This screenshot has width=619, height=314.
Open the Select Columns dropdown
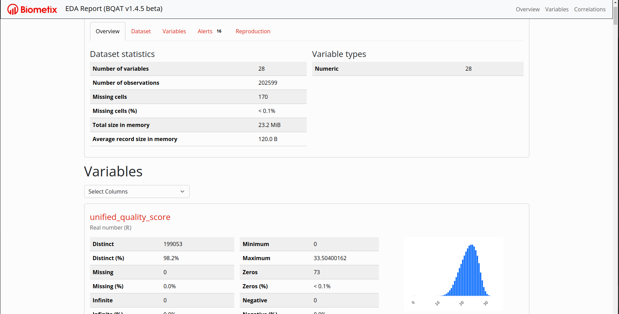click(137, 191)
